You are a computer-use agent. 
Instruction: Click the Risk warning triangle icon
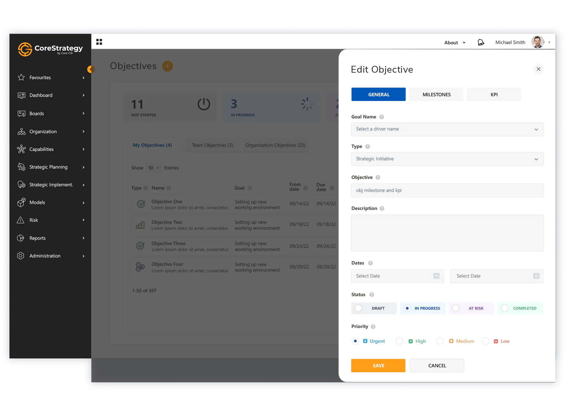pyautogui.click(x=21, y=220)
